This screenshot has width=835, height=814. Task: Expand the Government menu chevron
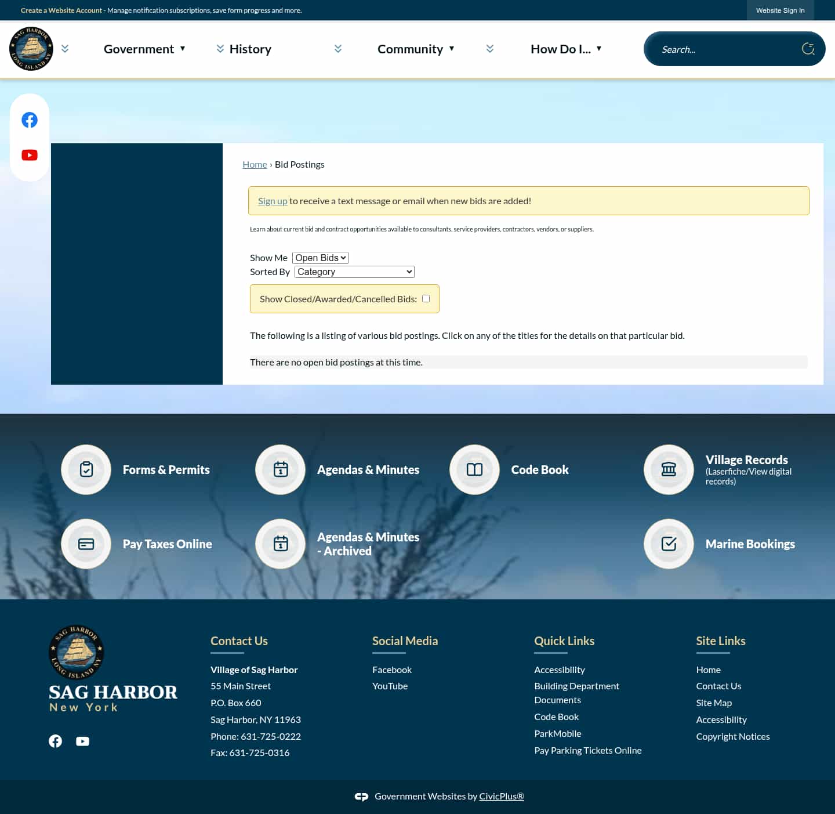[x=64, y=48]
